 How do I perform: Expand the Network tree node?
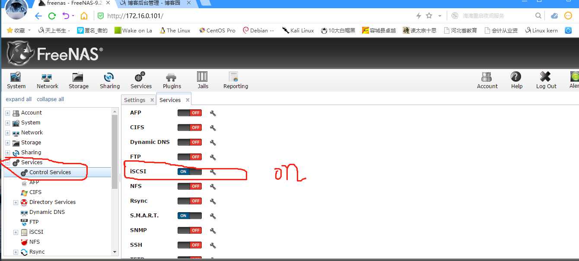point(7,133)
